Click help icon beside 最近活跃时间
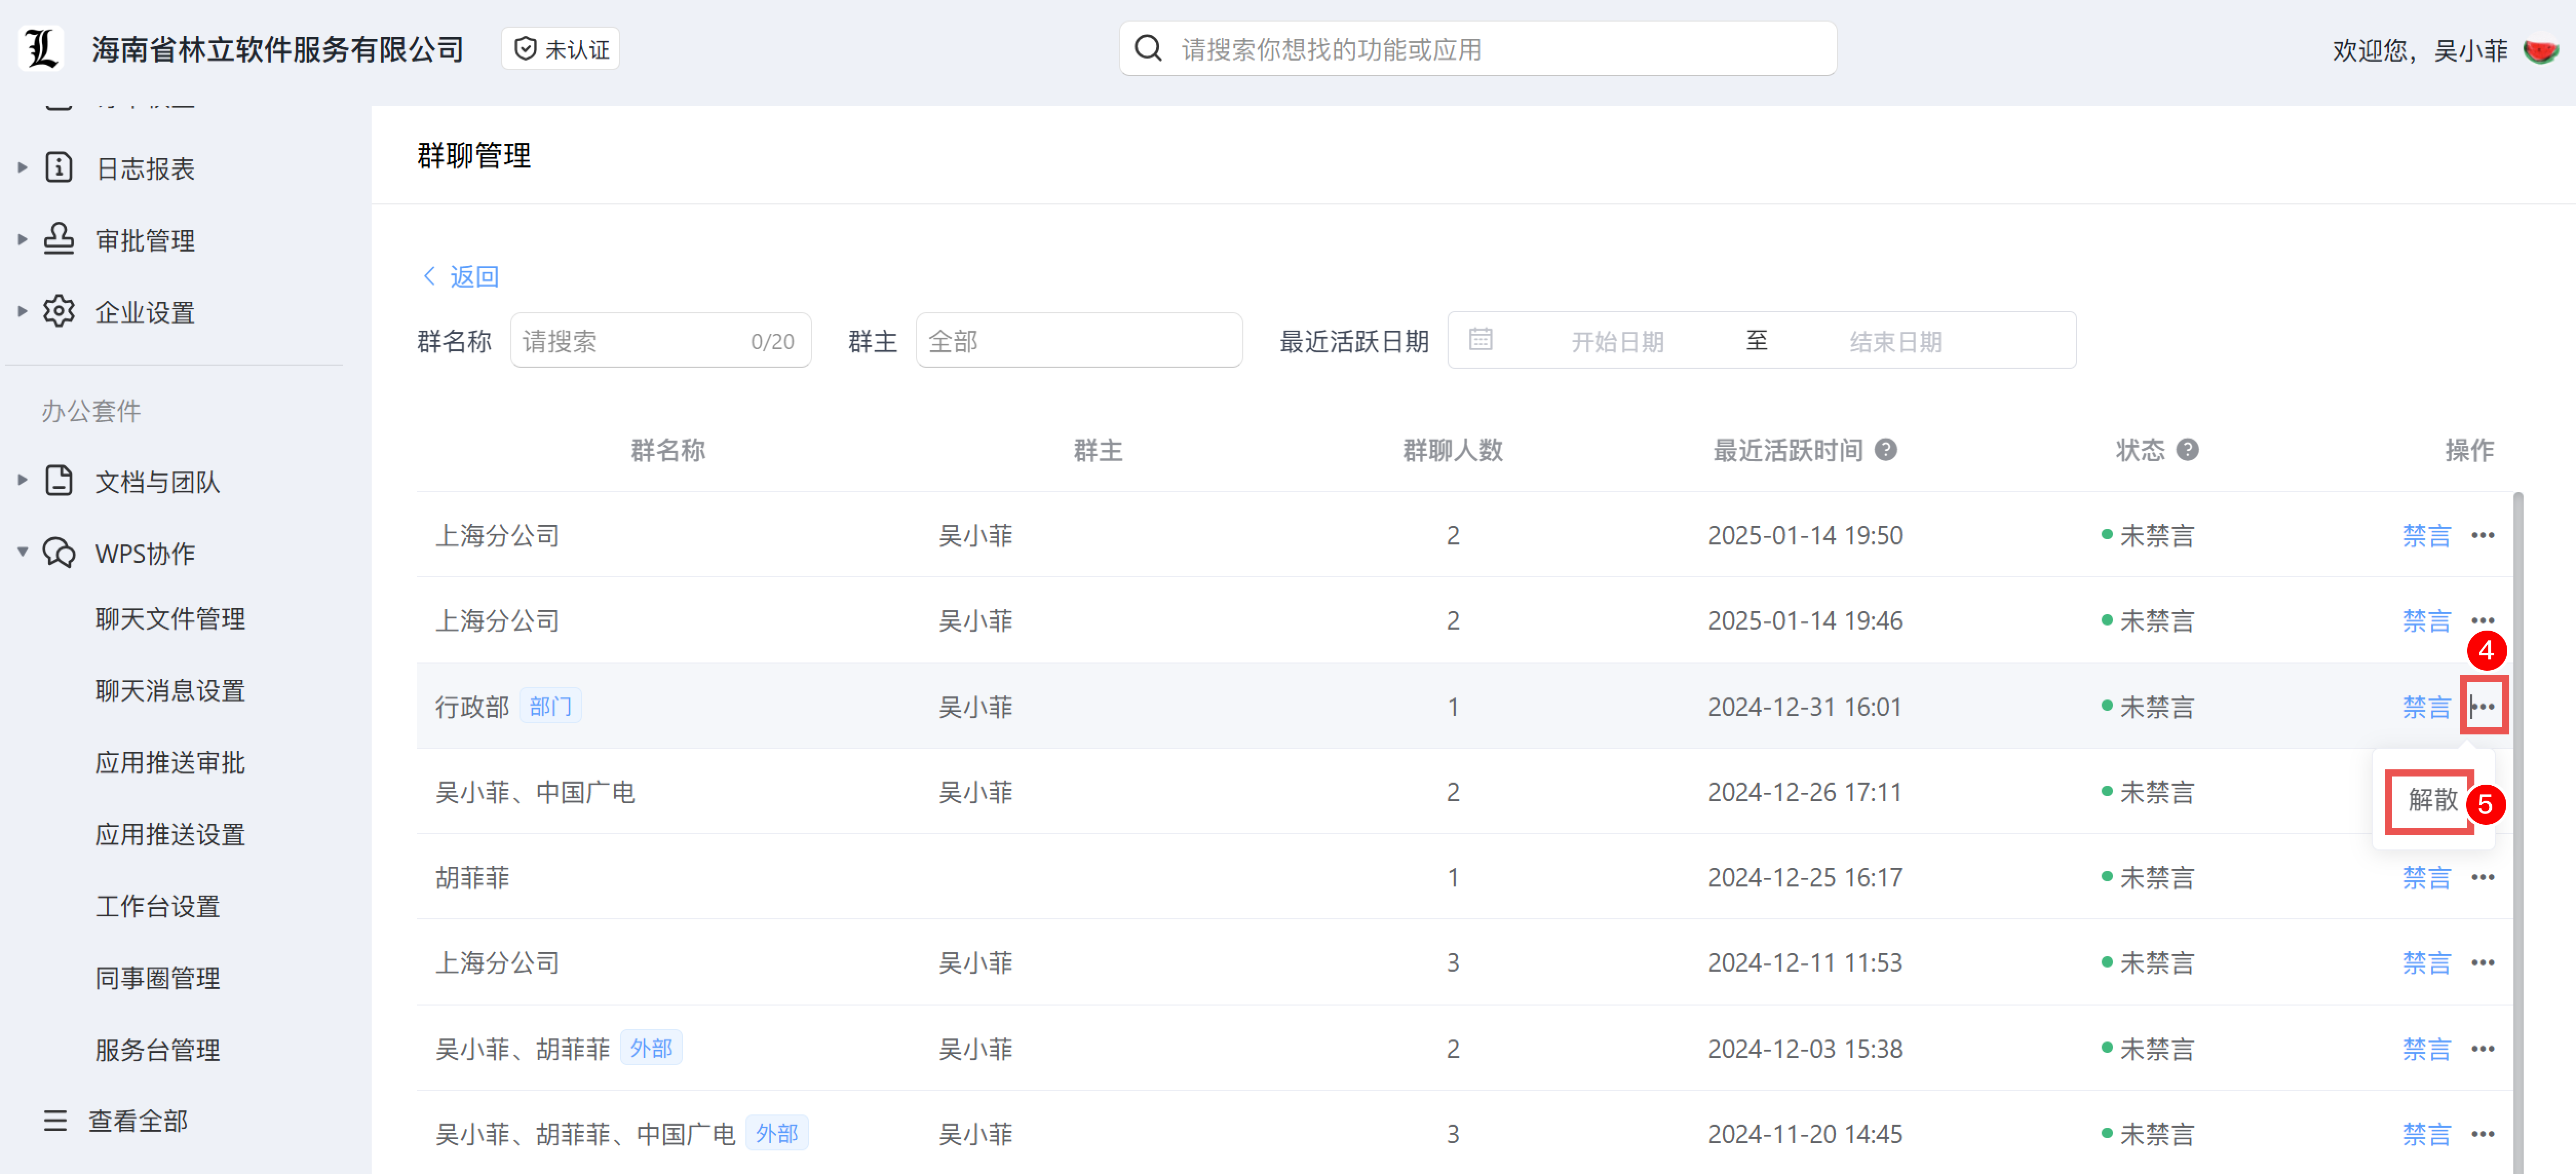This screenshot has width=2576, height=1174. [1886, 450]
